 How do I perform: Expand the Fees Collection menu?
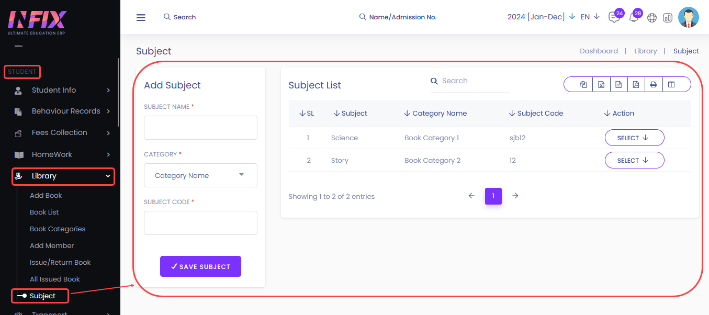[x=108, y=133]
